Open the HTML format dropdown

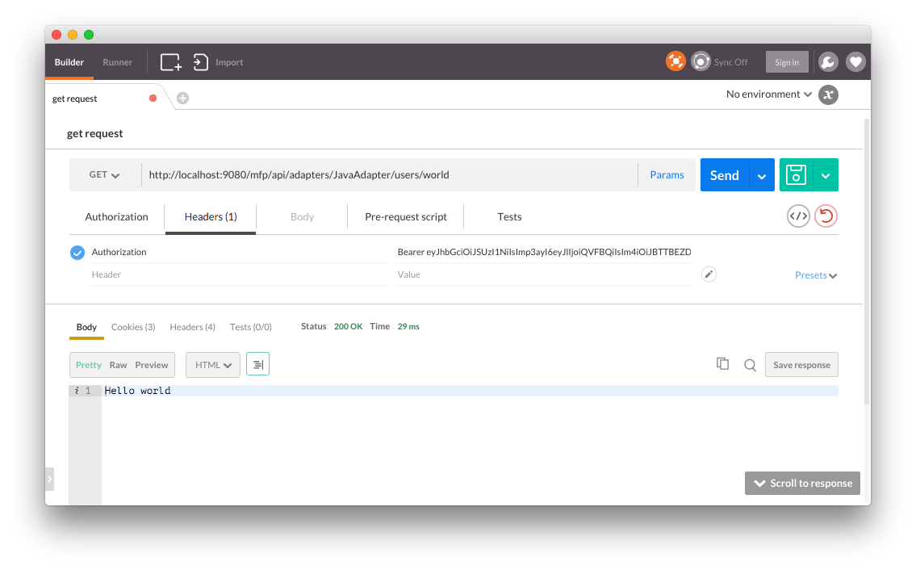pos(213,365)
